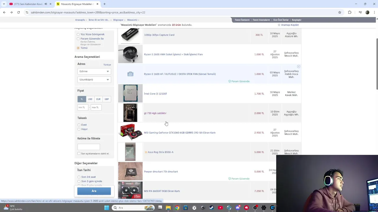378x212 pixels.
Task: Open the YouTube taskbar icon
Action: (220, 208)
